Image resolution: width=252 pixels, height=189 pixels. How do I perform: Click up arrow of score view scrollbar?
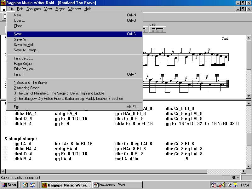pos(249,38)
